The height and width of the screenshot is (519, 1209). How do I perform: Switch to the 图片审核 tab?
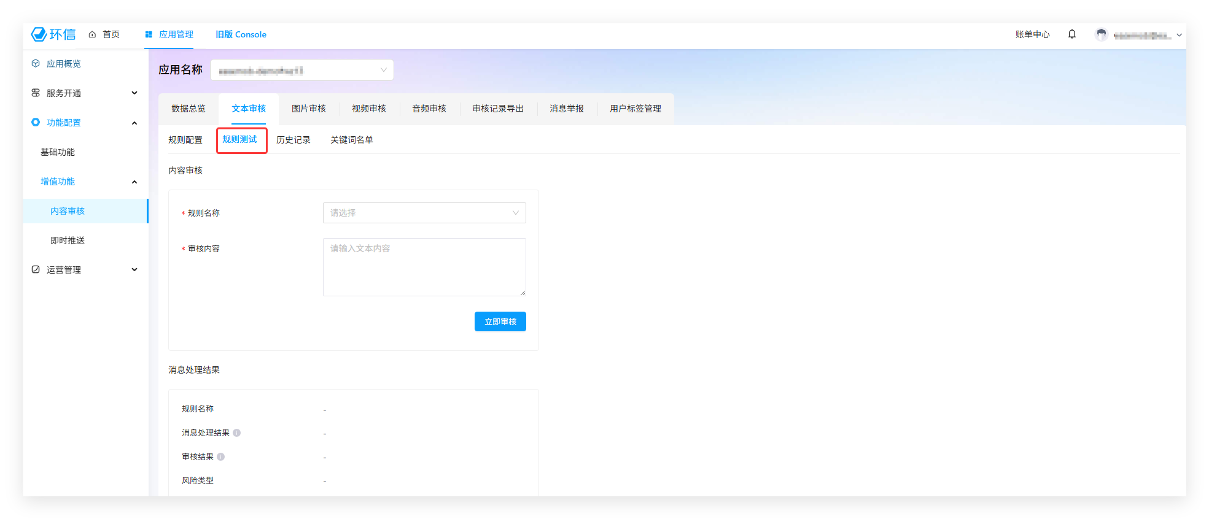(308, 109)
